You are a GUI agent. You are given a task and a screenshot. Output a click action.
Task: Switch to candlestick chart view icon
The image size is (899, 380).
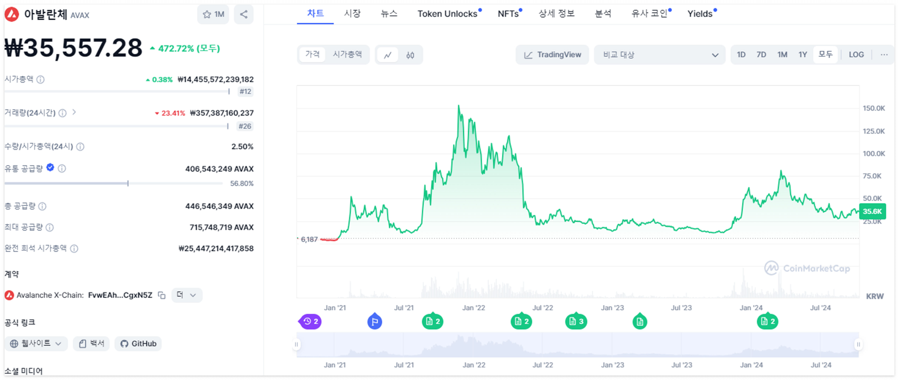410,55
